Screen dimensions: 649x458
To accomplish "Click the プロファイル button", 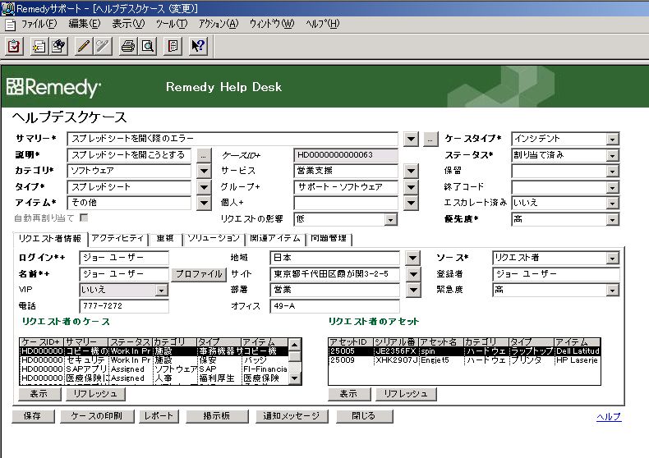I will (x=199, y=274).
